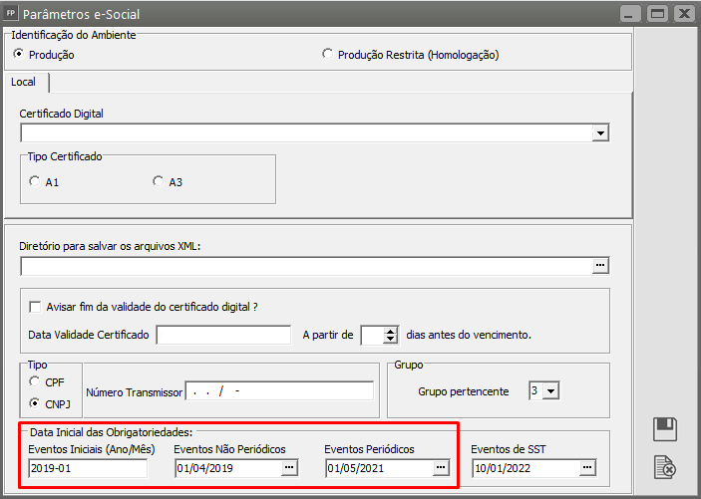Browse for XML directory with ellipsis button
This screenshot has width=701, height=499.
tap(600, 265)
